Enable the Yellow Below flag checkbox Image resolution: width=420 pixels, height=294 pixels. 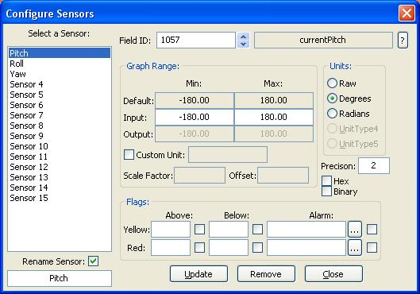257,229
